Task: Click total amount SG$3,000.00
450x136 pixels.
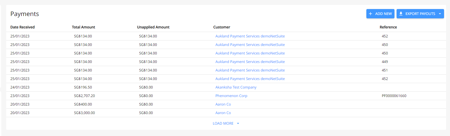Action: point(84,113)
